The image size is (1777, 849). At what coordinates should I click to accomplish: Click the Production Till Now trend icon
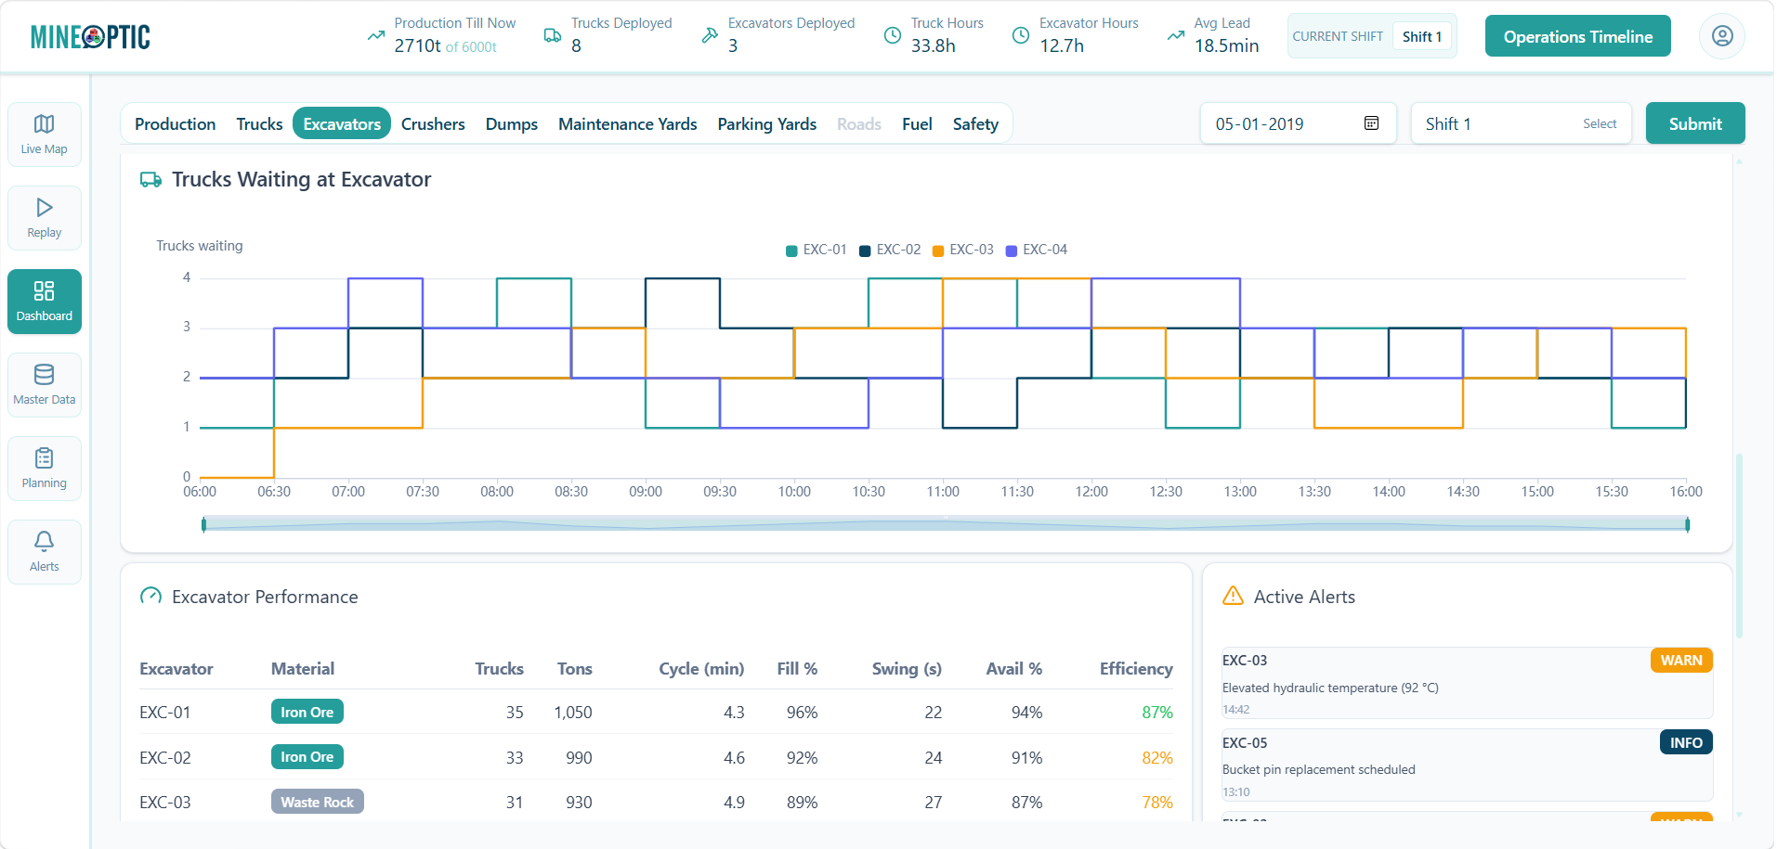pos(375,36)
